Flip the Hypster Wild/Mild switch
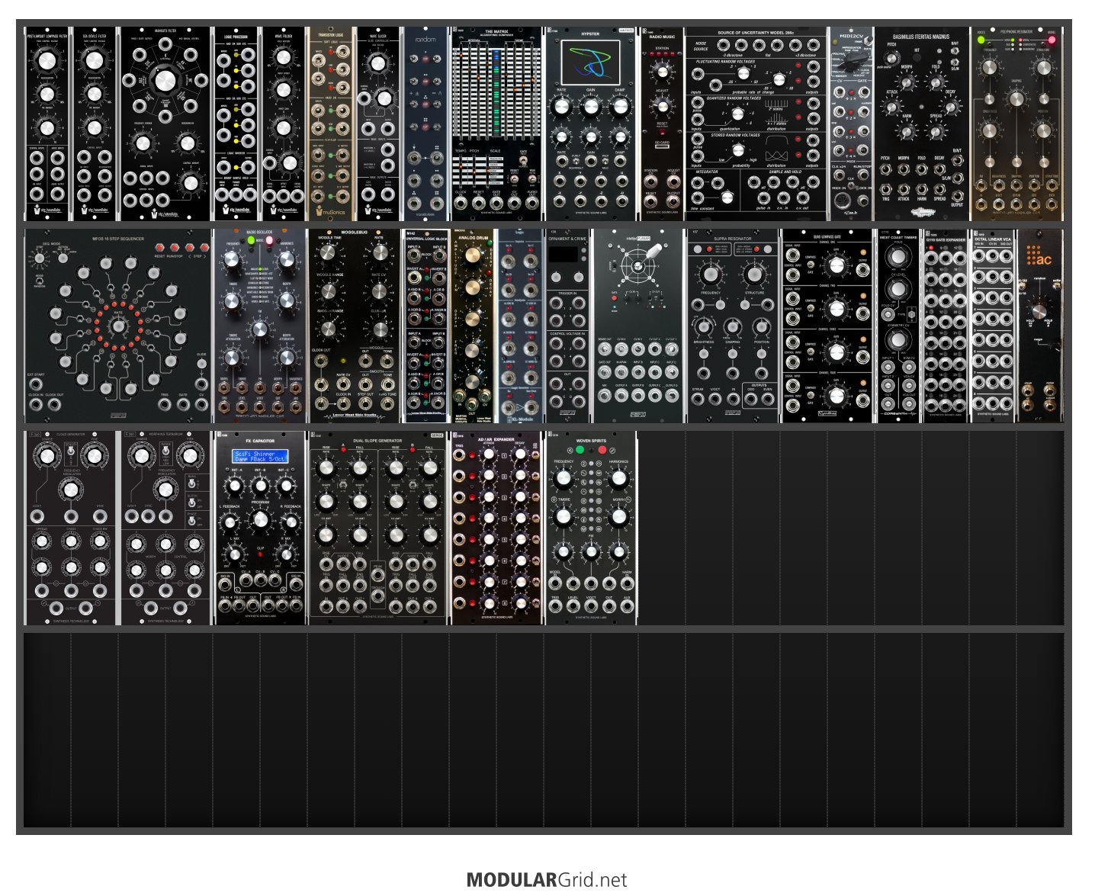 coord(605,160)
